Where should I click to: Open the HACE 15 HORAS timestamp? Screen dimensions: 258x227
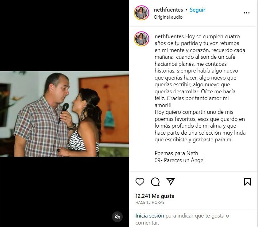150,203
